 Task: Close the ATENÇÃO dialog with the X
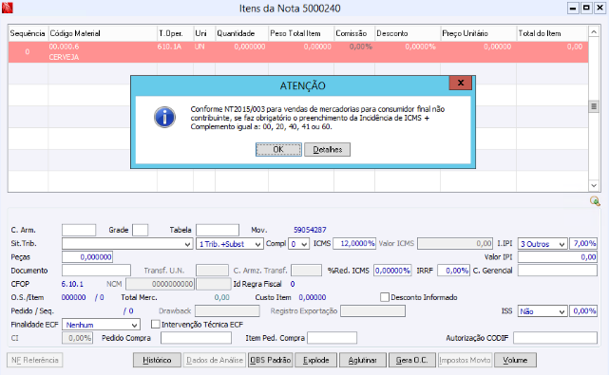pos(460,83)
